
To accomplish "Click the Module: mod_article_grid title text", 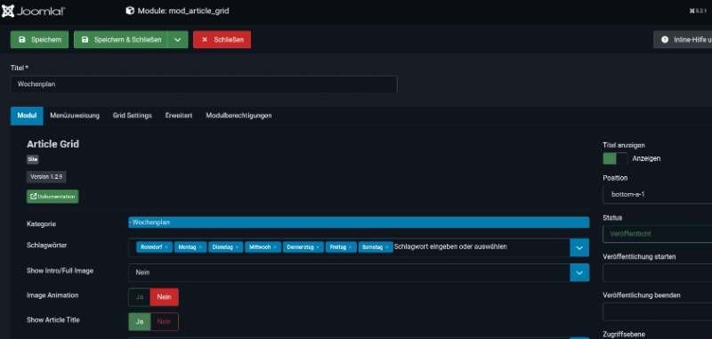I will (x=183, y=11).
